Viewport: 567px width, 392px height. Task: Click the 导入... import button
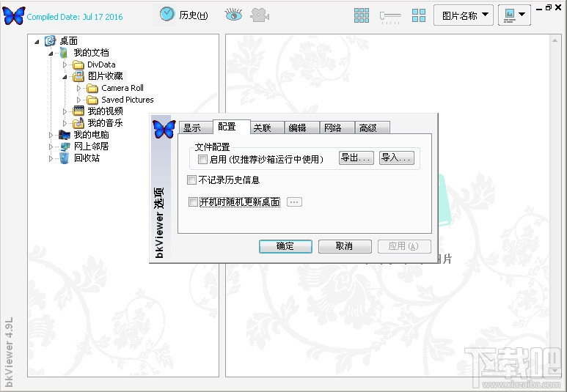[397, 158]
